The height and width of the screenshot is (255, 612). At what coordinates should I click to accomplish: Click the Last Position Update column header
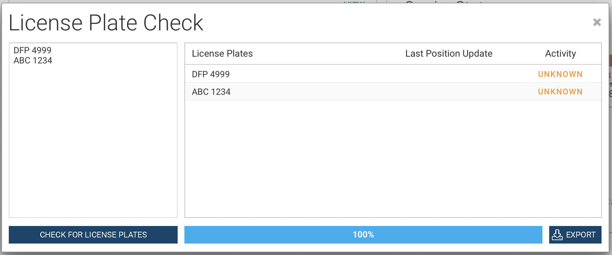tap(449, 53)
